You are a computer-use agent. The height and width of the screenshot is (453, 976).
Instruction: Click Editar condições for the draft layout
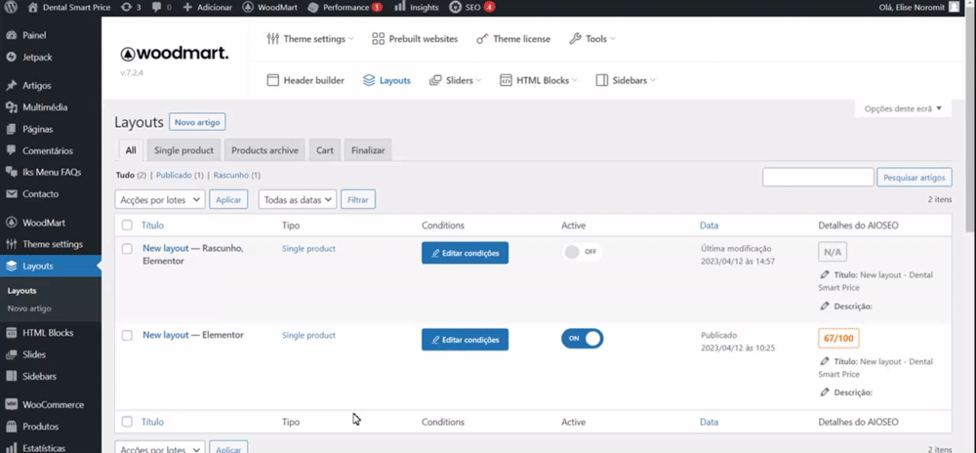[465, 253]
